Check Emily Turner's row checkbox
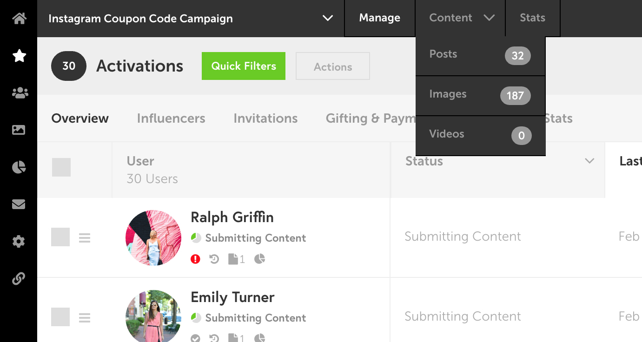 pyautogui.click(x=60, y=317)
